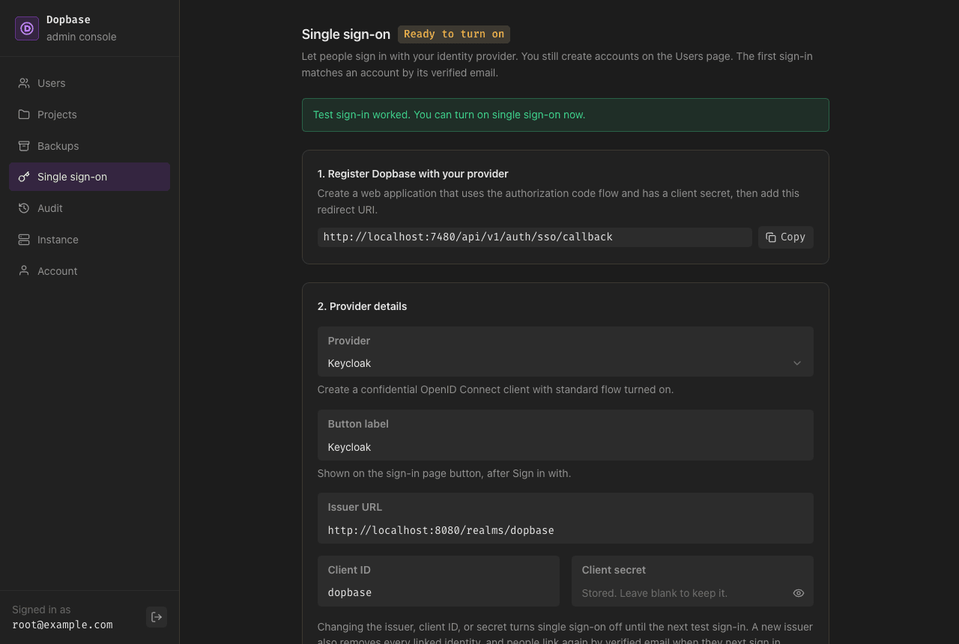Go to the Instance menu item
The image size is (959, 644).
[89, 240]
